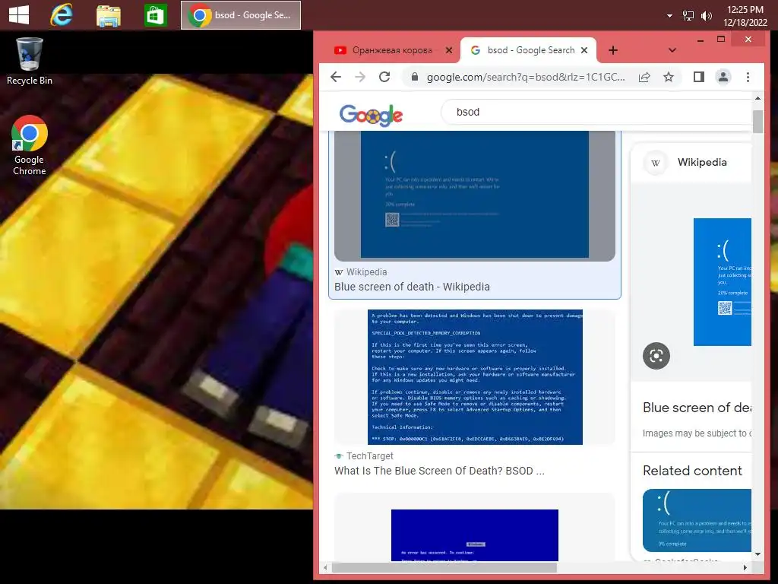Open the Wikipedia Windows 10 BSOD thumbnail
Image resolution: width=778 pixels, height=584 pixels.
[x=474, y=195]
